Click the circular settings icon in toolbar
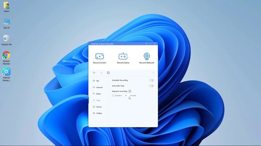This screenshot has height=146, width=261. coord(108,73)
